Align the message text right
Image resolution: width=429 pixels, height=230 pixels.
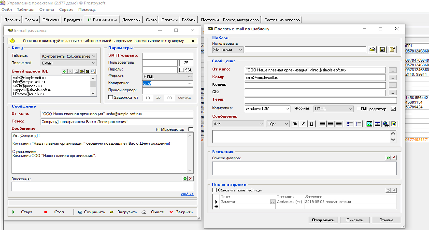(x=339, y=124)
